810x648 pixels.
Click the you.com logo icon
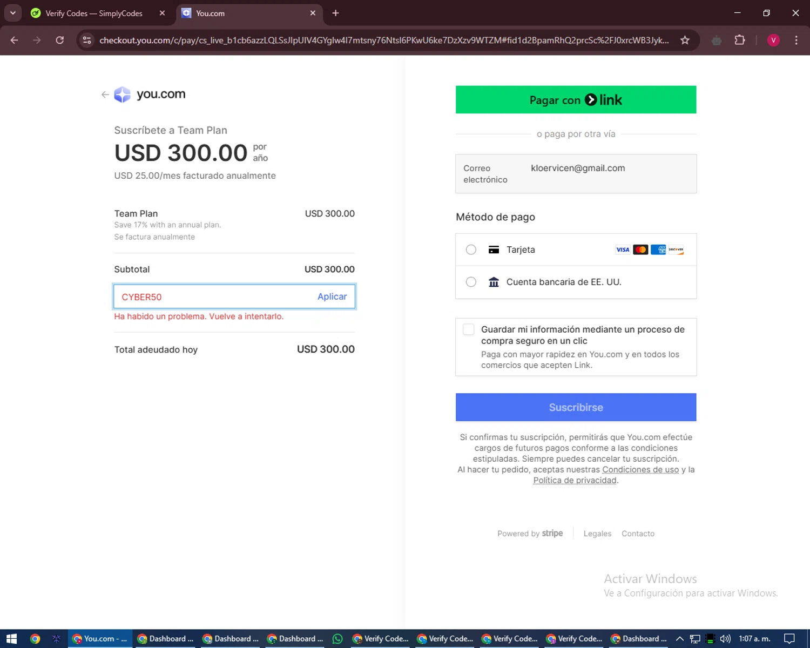[x=123, y=94]
